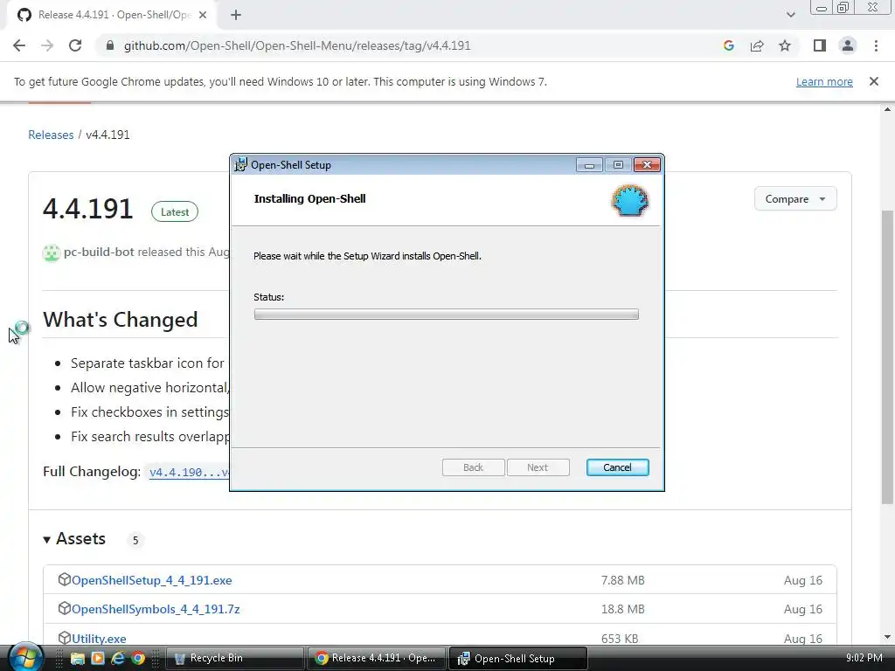Go to Releases breadcrumb link
This screenshot has width=895, height=671.
click(51, 135)
